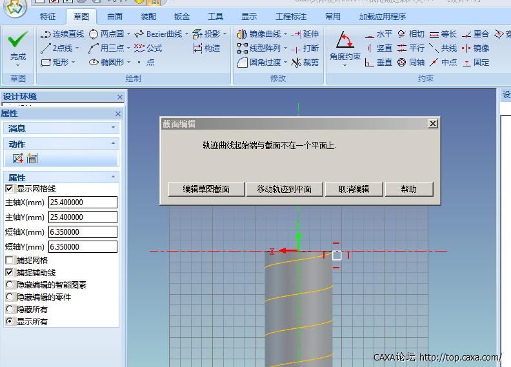Switch to the 钣金 ribbon tab
This screenshot has width=511, height=367.
pyautogui.click(x=182, y=16)
